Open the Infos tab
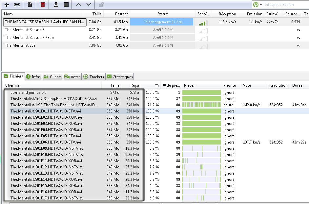Image resolution: width=309 pixels, height=204 pixels. (33, 77)
